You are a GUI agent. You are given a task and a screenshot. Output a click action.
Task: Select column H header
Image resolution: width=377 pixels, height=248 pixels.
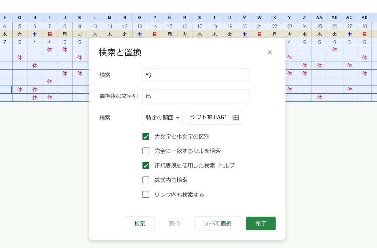pos(35,18)
